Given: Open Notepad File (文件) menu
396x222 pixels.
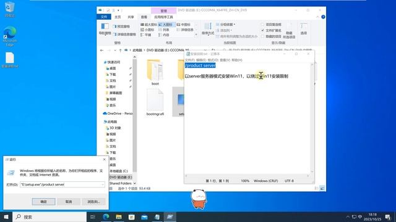Looking at the screenshot, I should point(190,60).
